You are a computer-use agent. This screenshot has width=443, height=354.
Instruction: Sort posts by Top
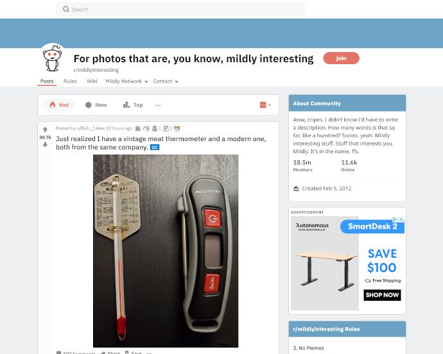click(133, 105)
